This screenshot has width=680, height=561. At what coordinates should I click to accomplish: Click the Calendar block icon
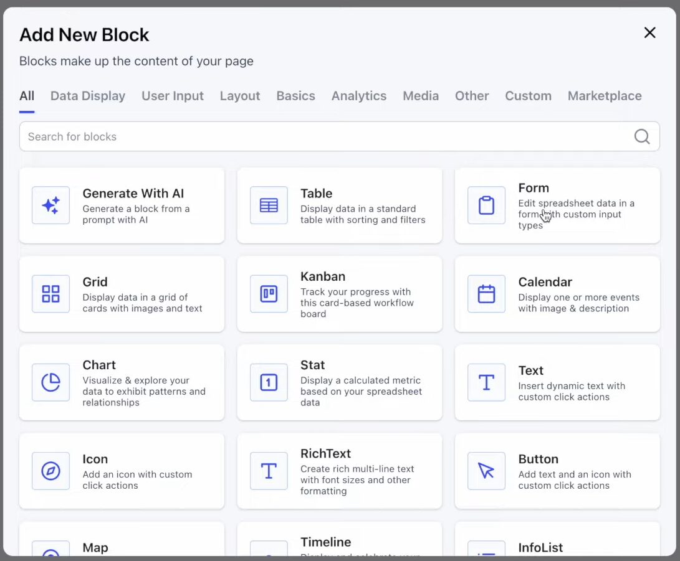pos(487,294)
